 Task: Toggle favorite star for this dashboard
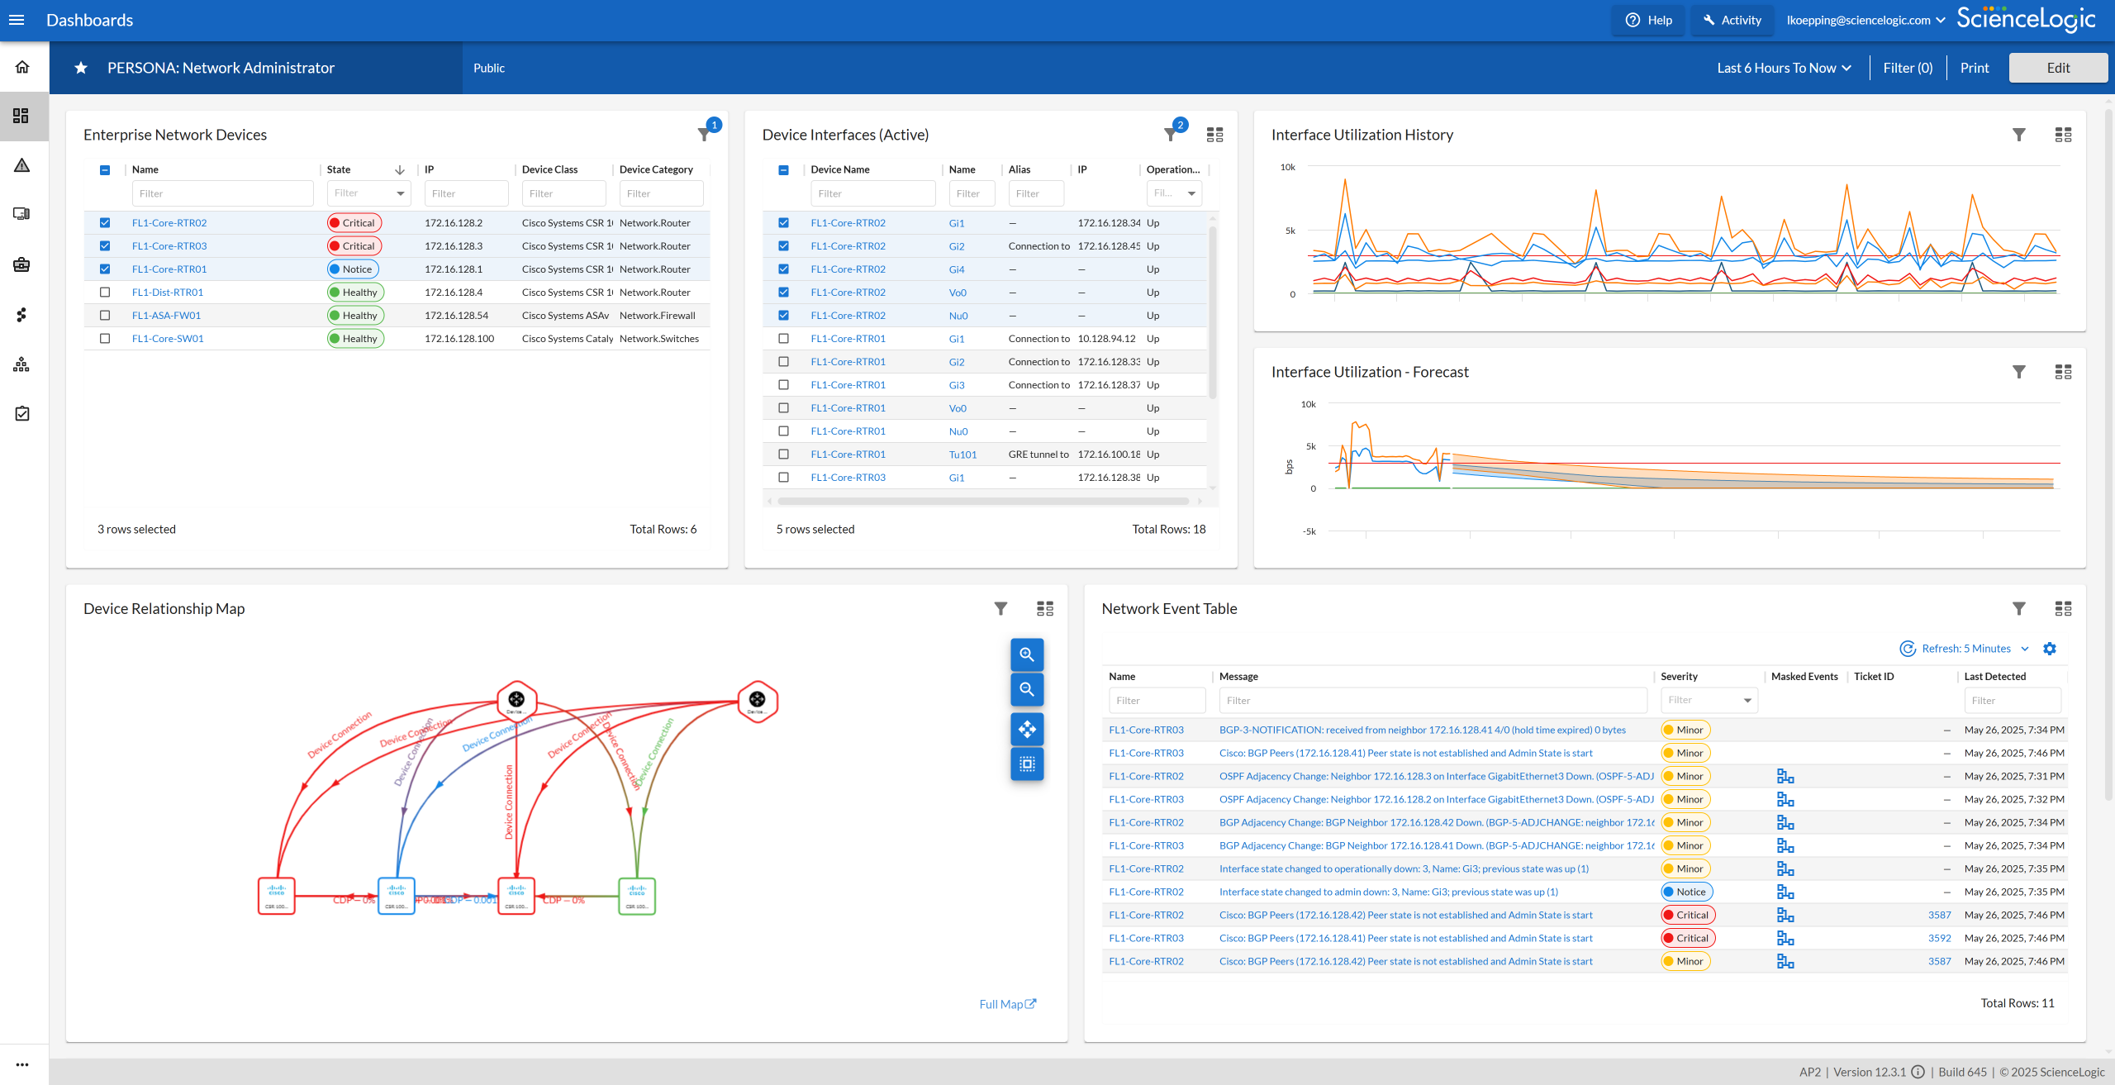(x=81, y=68)
